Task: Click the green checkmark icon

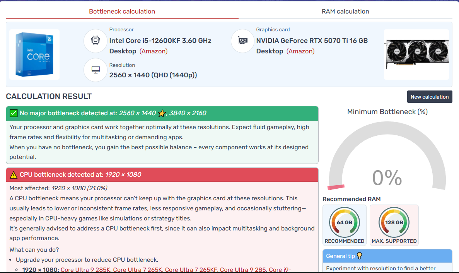Action: click(x=14, y=113)
